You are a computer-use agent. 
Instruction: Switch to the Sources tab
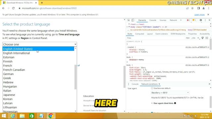(x=163, y=20)
